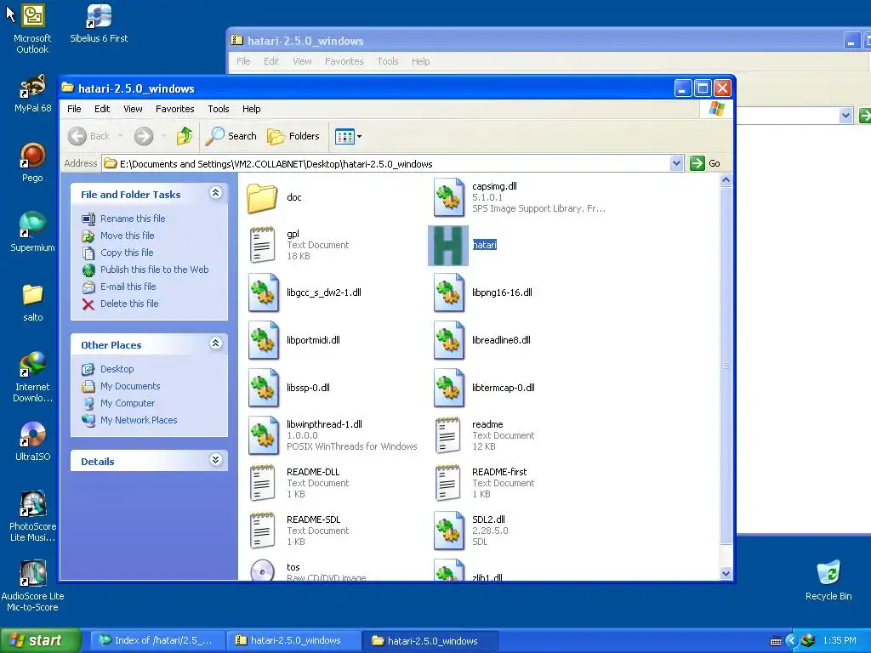Image resolution: width=871 pixels, height=653 pixels.
Task: Click Delete this file
Action: coord(129,304)
